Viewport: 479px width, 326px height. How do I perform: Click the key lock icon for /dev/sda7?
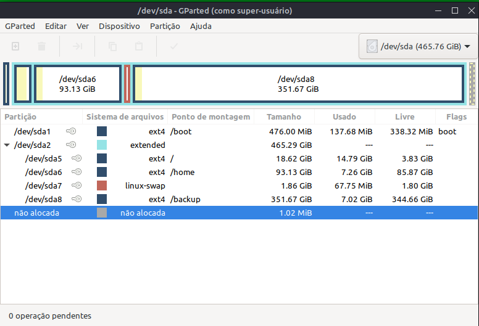click(77, 185)
